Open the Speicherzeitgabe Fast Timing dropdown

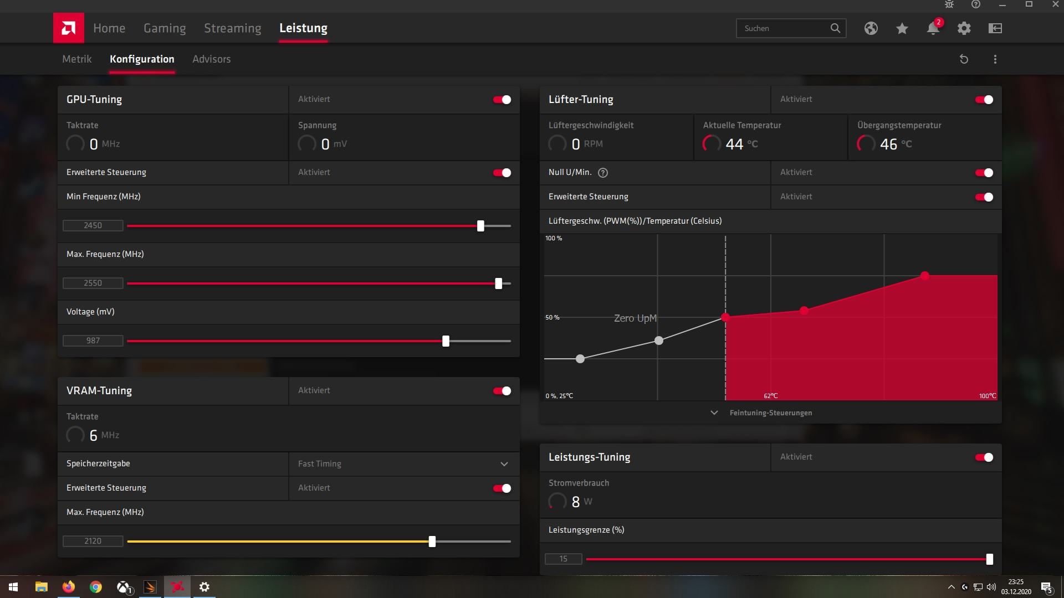pyautogui.click(x=403, y=464)
